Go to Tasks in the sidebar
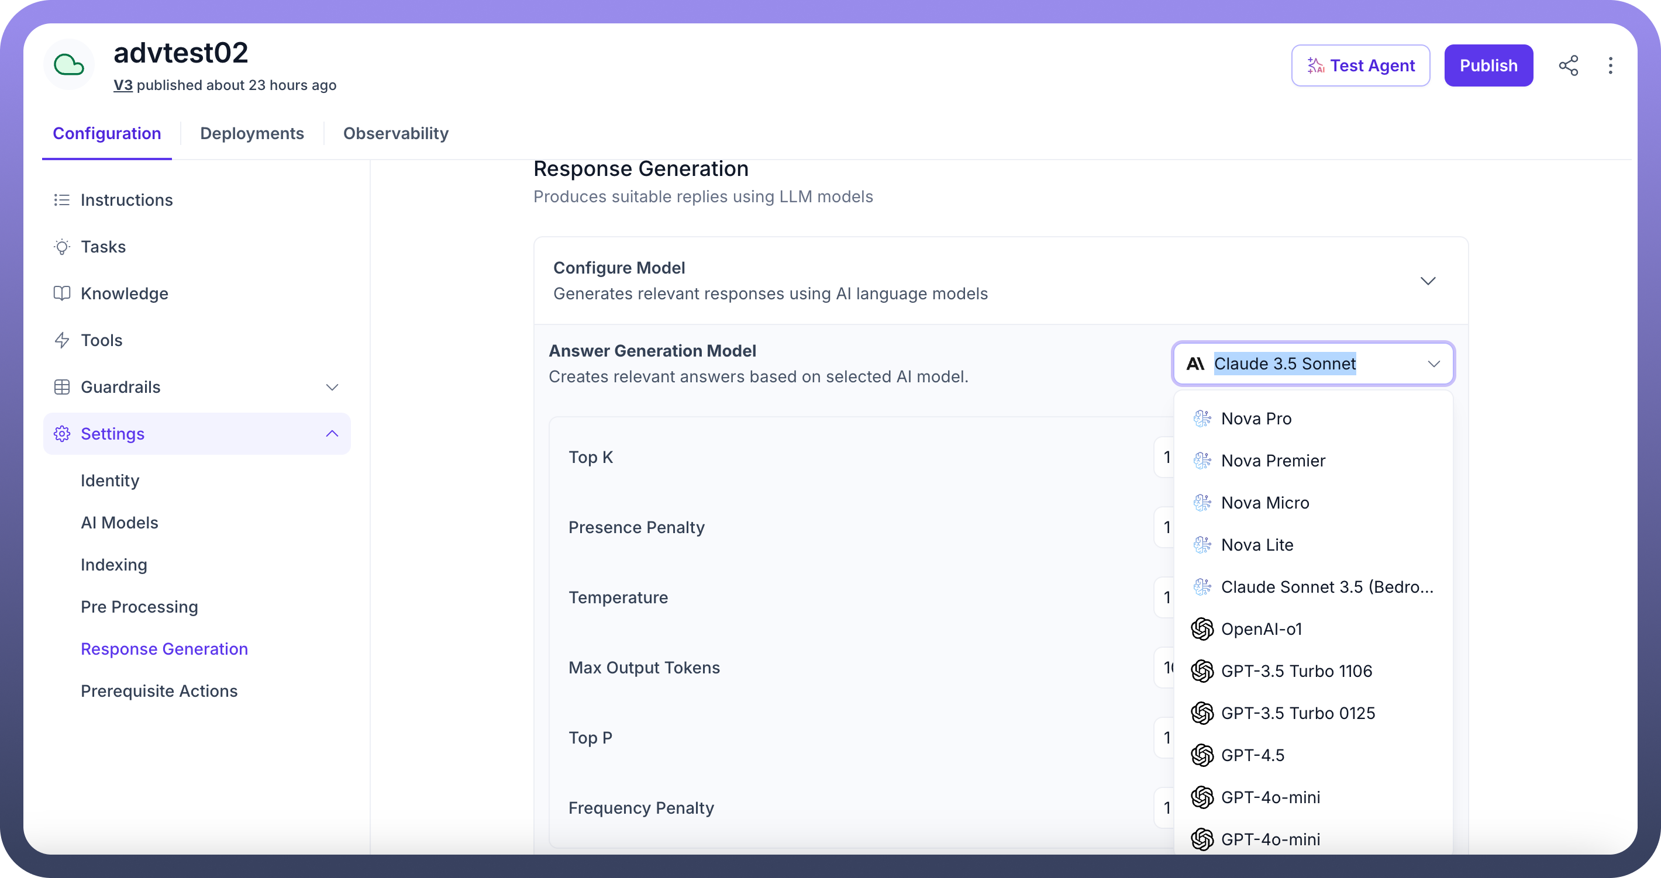The image size is (1661, 878). tap(197, 247)
